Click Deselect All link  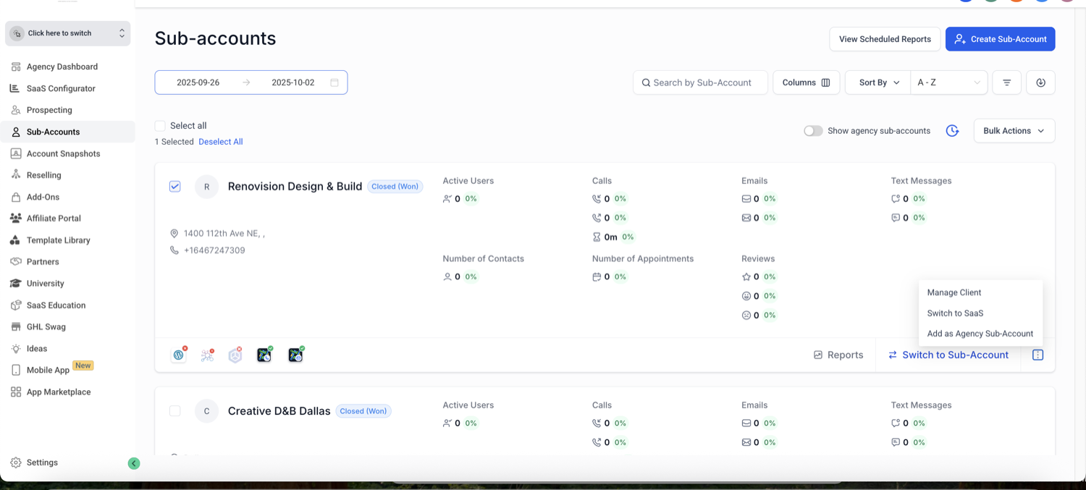pyautogui.click(x=221, y=142)
